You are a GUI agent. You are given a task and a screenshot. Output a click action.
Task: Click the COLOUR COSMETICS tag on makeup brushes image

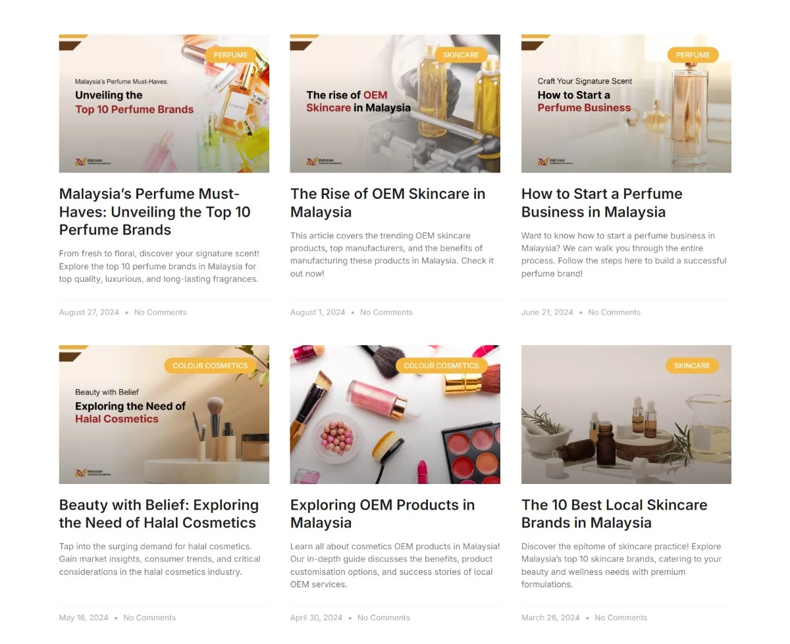point(441,365)
